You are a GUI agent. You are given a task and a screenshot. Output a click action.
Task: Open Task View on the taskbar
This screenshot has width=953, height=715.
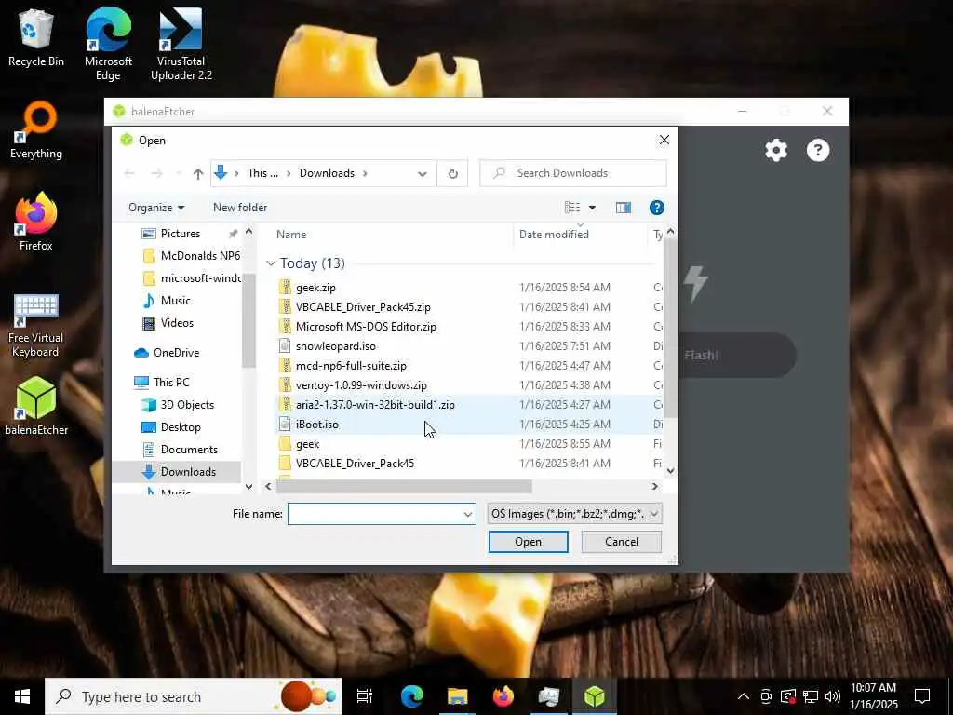coord(365,696)
